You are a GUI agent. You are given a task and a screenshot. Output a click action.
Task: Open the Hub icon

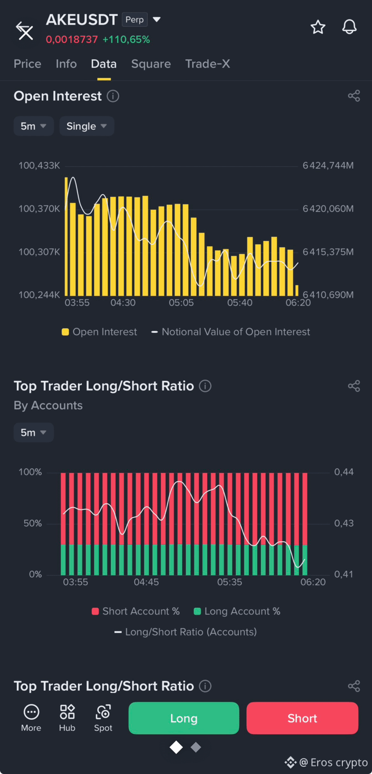[67, 718]
